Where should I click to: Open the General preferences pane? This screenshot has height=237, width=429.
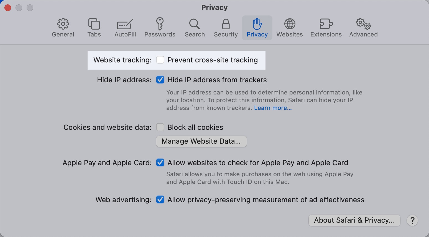63,28
